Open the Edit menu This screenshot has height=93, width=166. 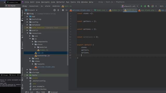(x=32, y=2)
